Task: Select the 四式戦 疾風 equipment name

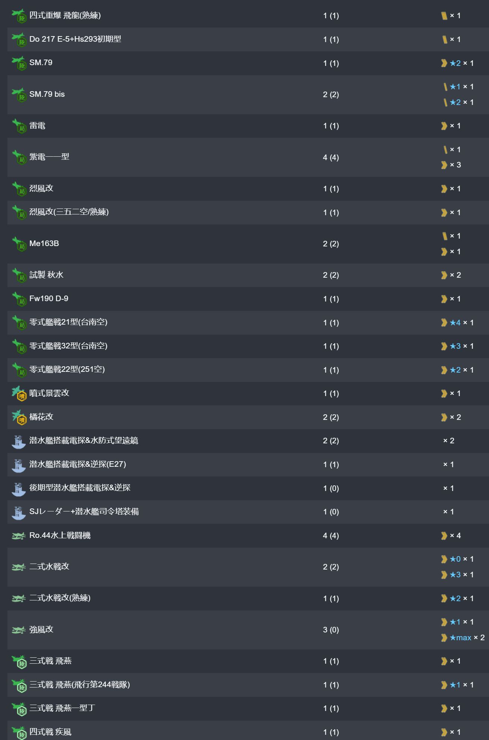Action: [50, 732]
